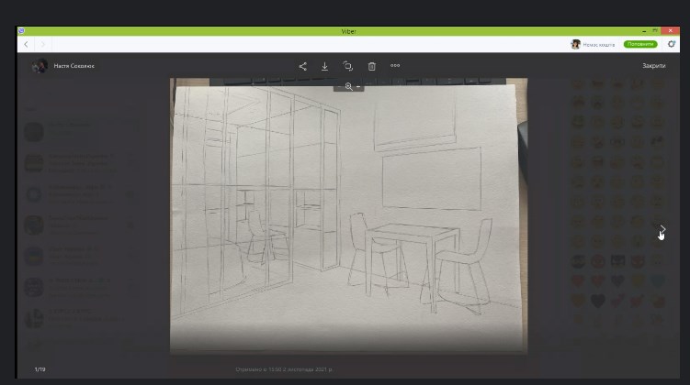Click the Закрити button to close viewer
This screenshot has width=690, height=385.
(x=654, y=66)
